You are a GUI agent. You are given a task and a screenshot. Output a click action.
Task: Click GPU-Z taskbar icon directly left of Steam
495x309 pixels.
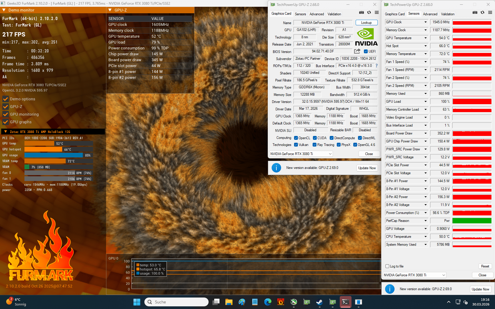pos(307,302)
